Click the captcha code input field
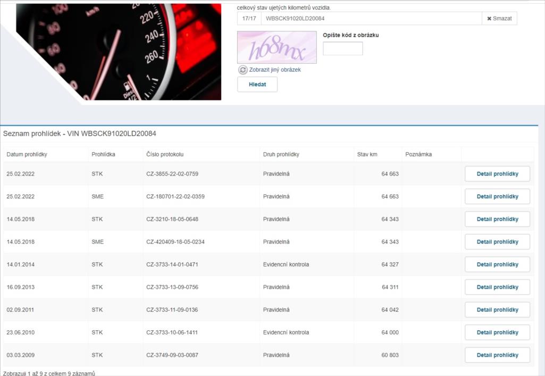 pos(342,49)
